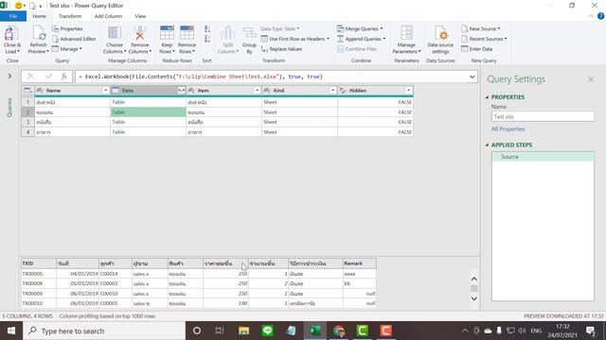
Task: Select the Source applied step
Action: tap(543, 157)
